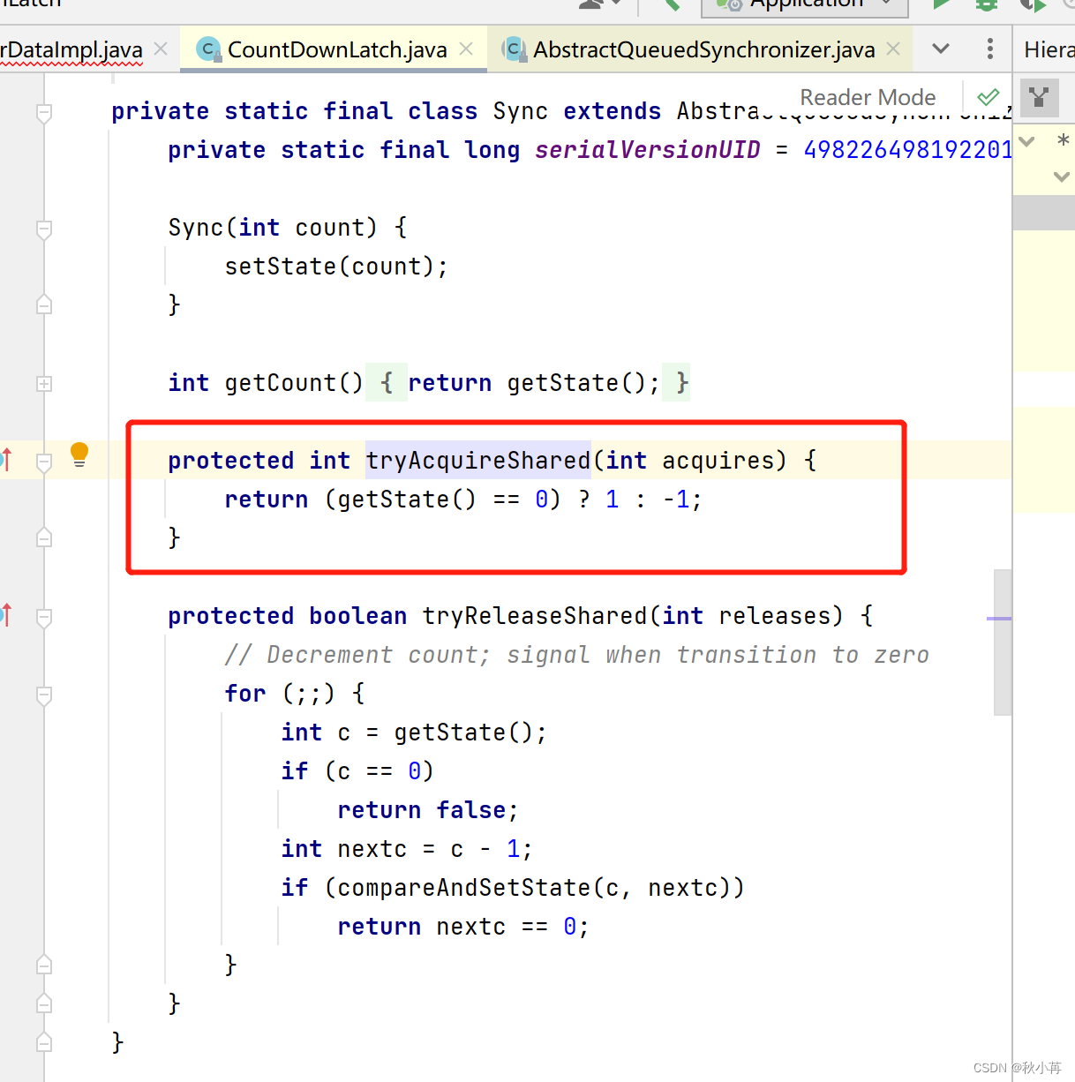Click fold end marker of for loop
The image size is (1075, 1082).
(x=44, y=965)
